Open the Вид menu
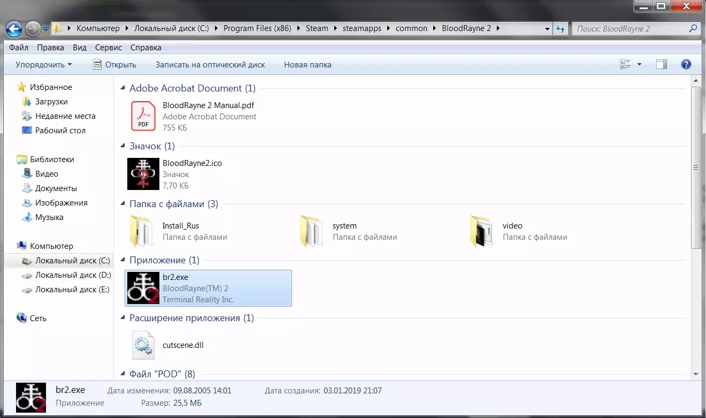 click(80, 48)
